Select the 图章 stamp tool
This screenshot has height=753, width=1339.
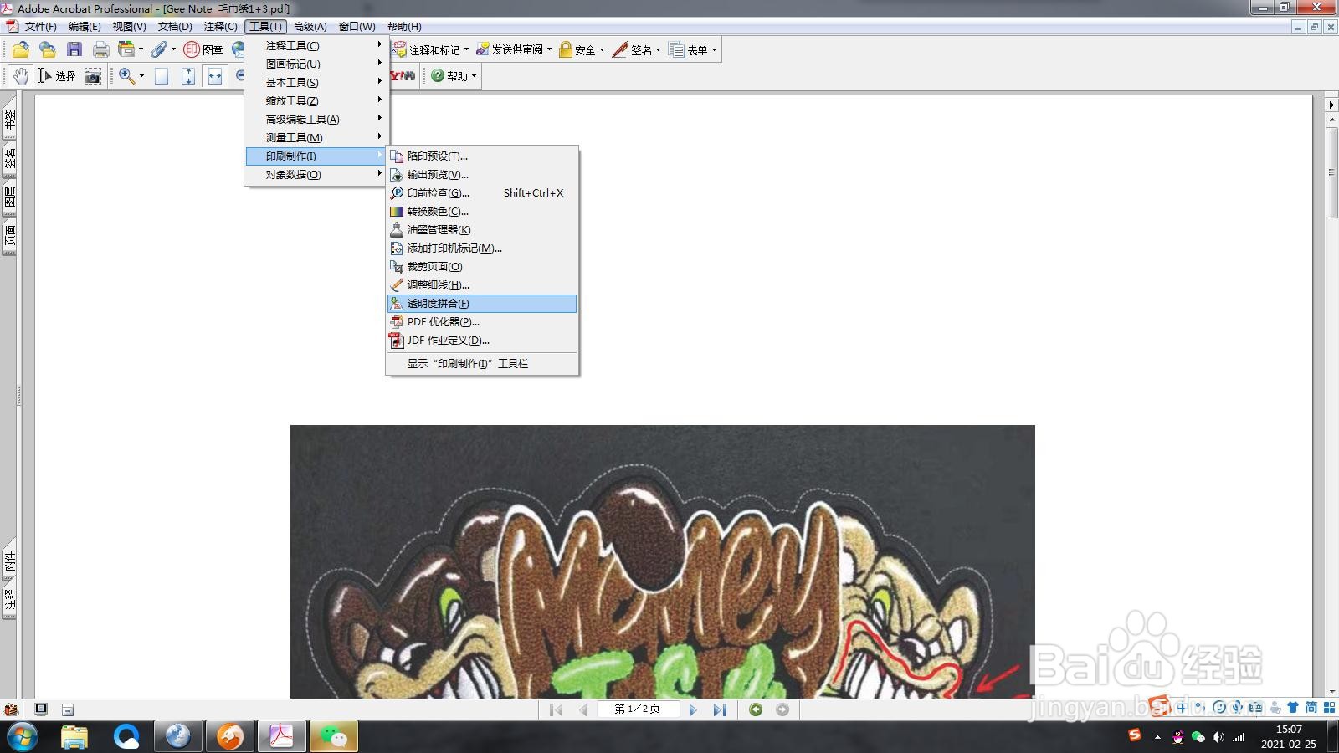203,50
